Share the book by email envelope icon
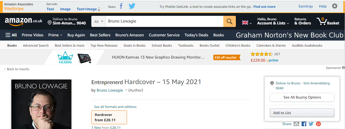The image size is (345, 129). point(296,124)
